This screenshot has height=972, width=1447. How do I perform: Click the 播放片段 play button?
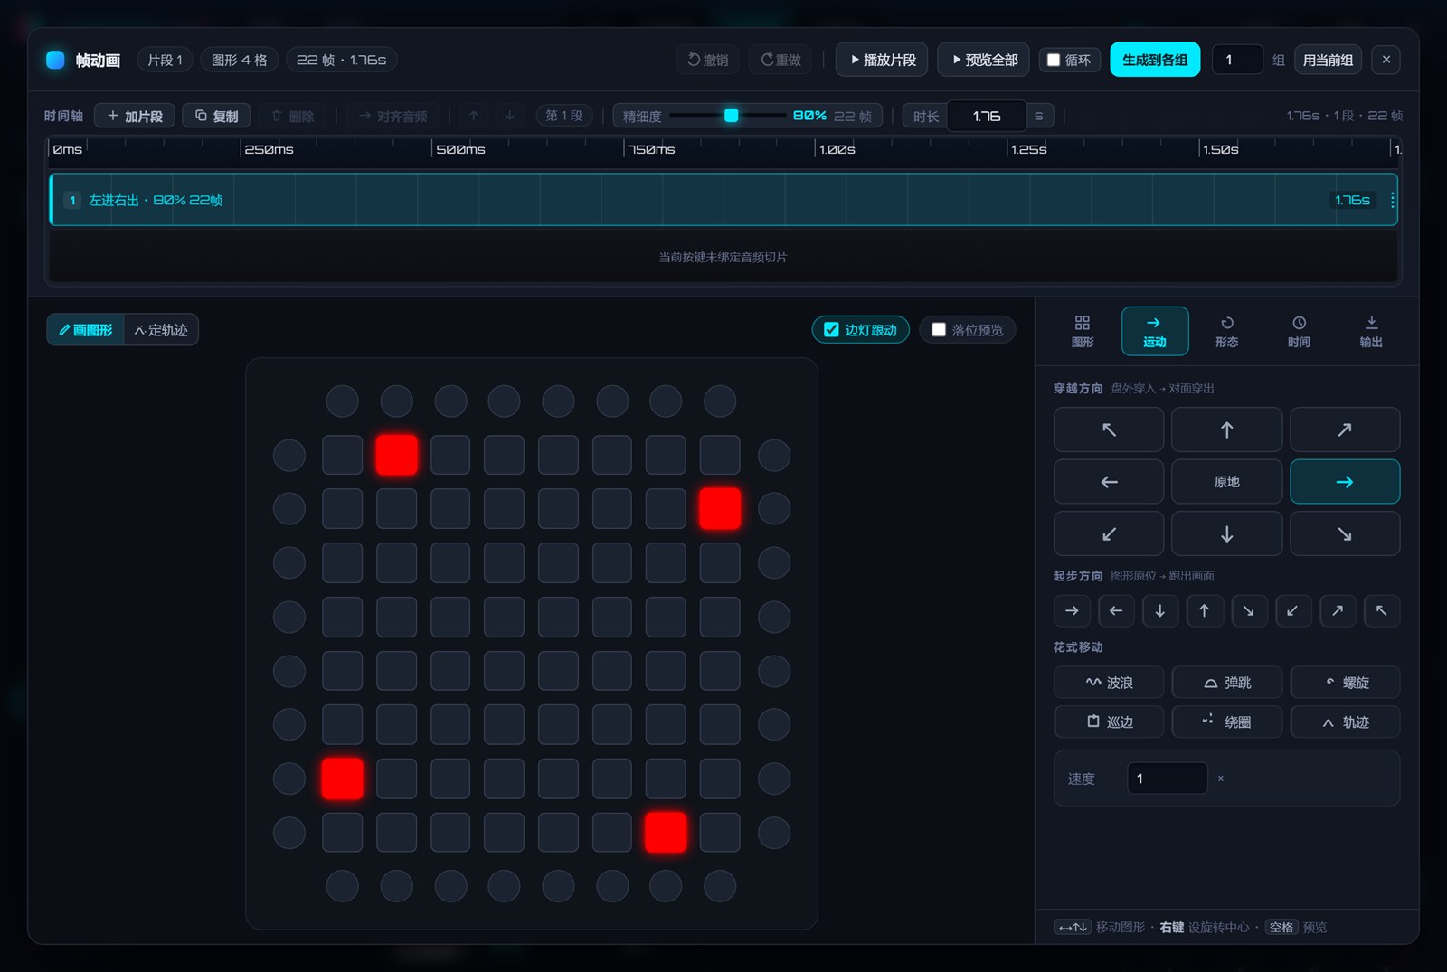pyautogui.click(x=882, y=60)
